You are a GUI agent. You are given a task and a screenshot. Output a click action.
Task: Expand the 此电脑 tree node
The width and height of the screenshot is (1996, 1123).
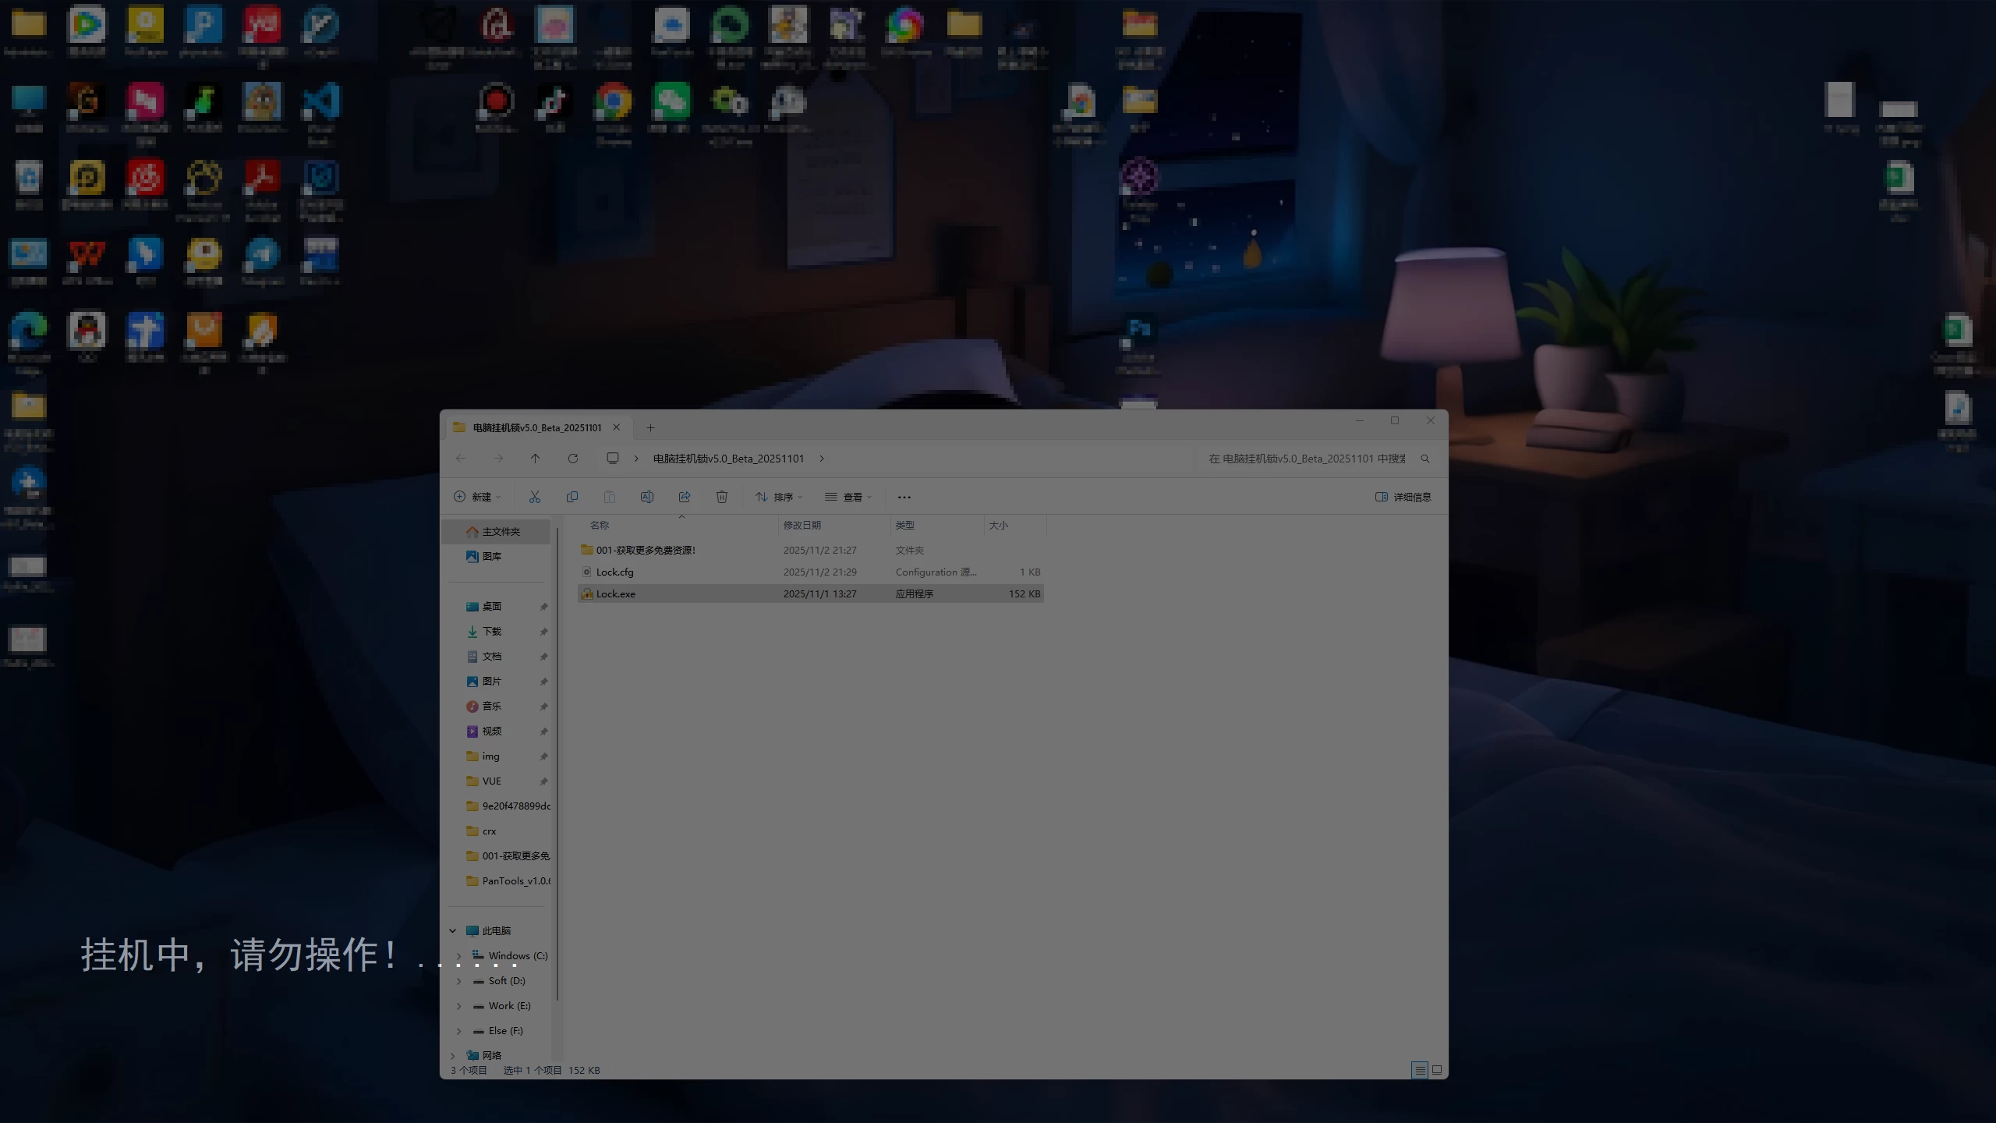452,930
